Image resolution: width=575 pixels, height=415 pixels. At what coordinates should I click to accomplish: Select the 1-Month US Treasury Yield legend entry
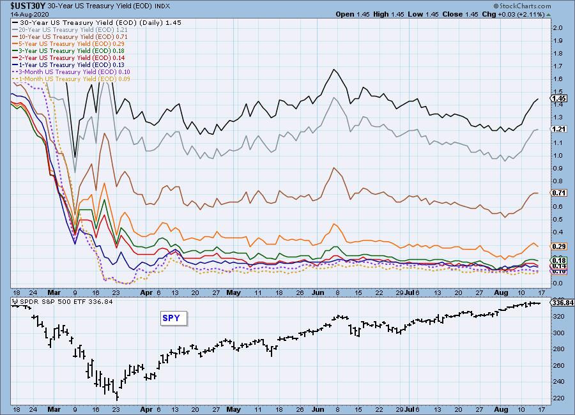(x=71, y=79)
